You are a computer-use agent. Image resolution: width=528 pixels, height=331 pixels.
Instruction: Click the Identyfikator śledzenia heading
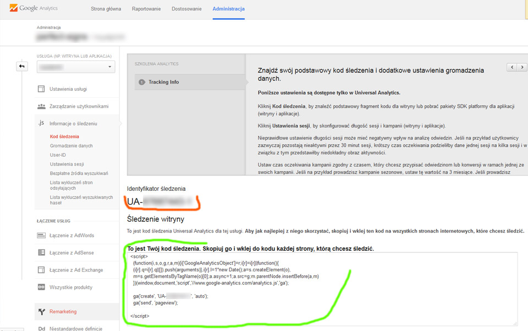click(x=156, y=189)
